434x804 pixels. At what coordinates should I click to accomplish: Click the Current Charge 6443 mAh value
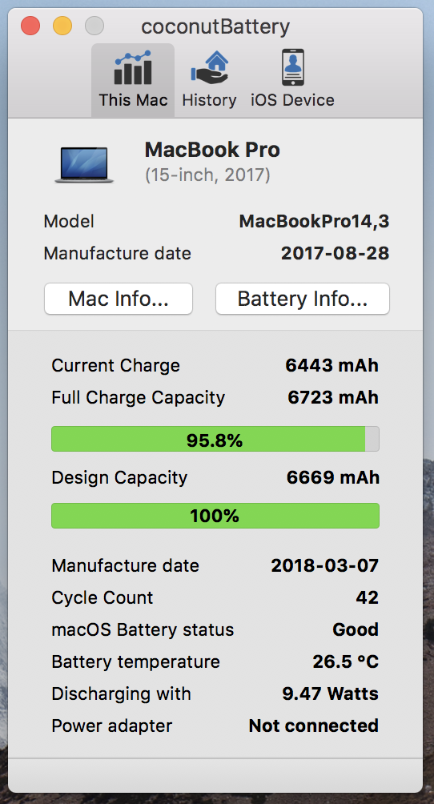coord(332,366)
